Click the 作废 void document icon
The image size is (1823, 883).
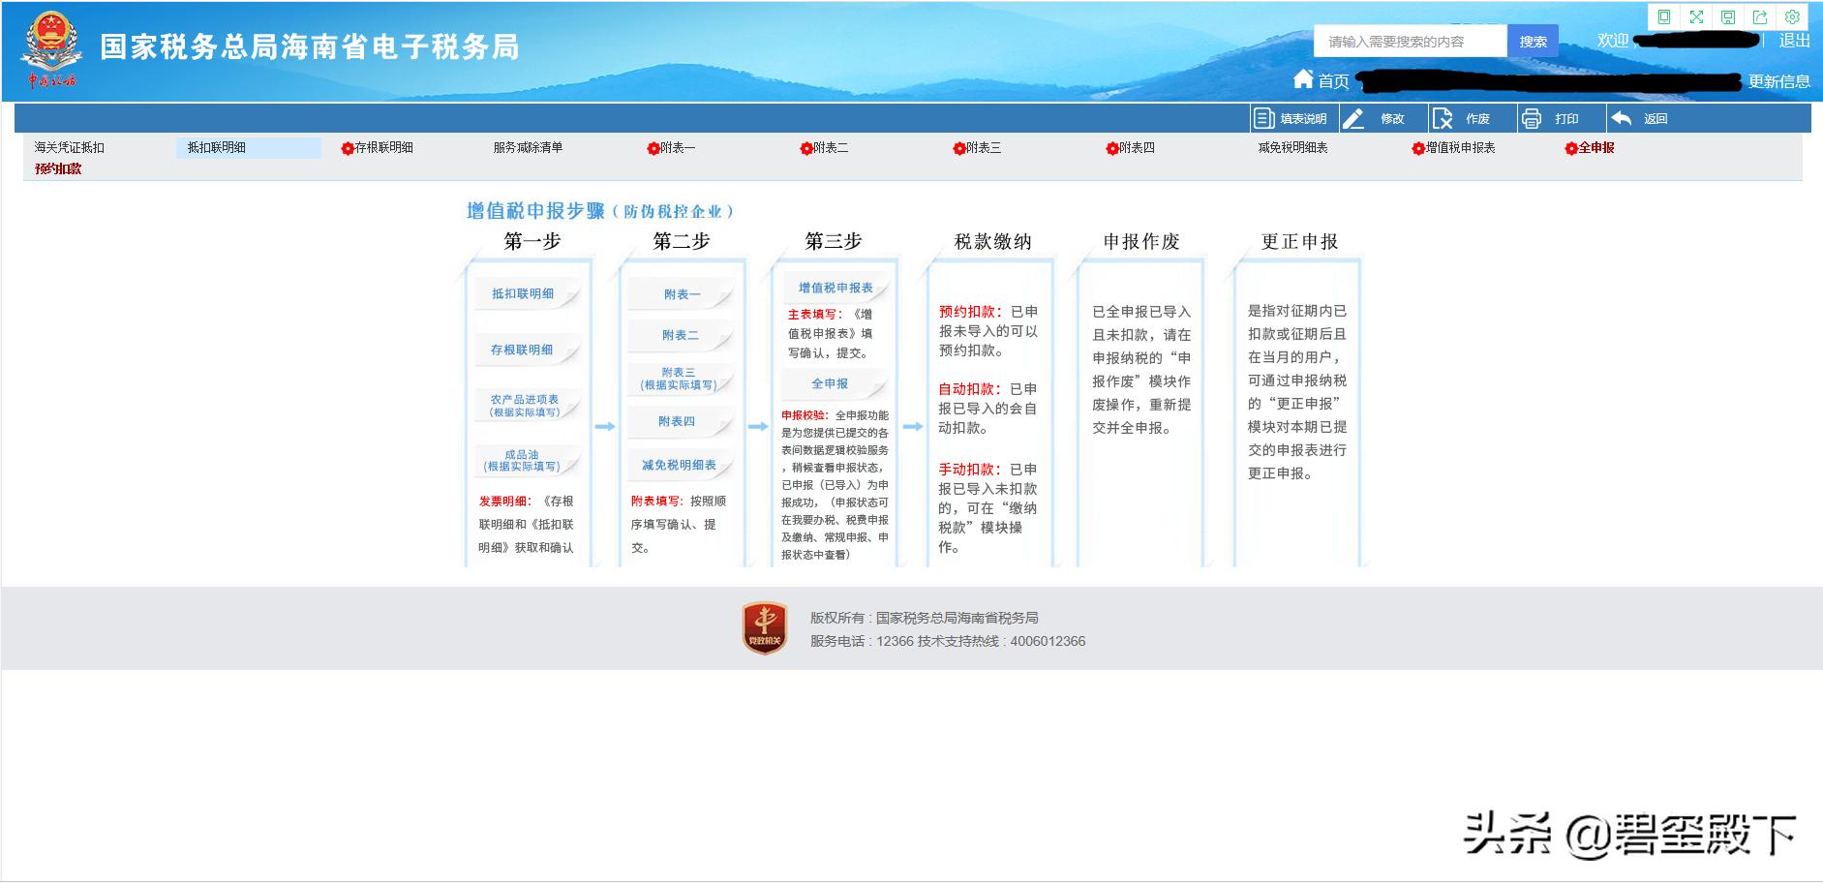click(1442, 118)
